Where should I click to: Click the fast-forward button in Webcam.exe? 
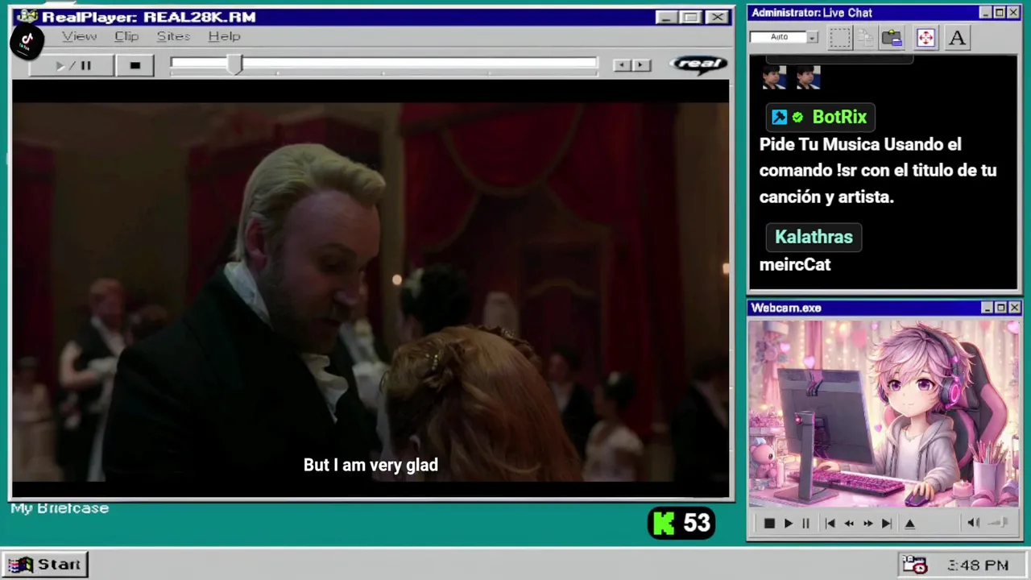(x=867, y=524)
